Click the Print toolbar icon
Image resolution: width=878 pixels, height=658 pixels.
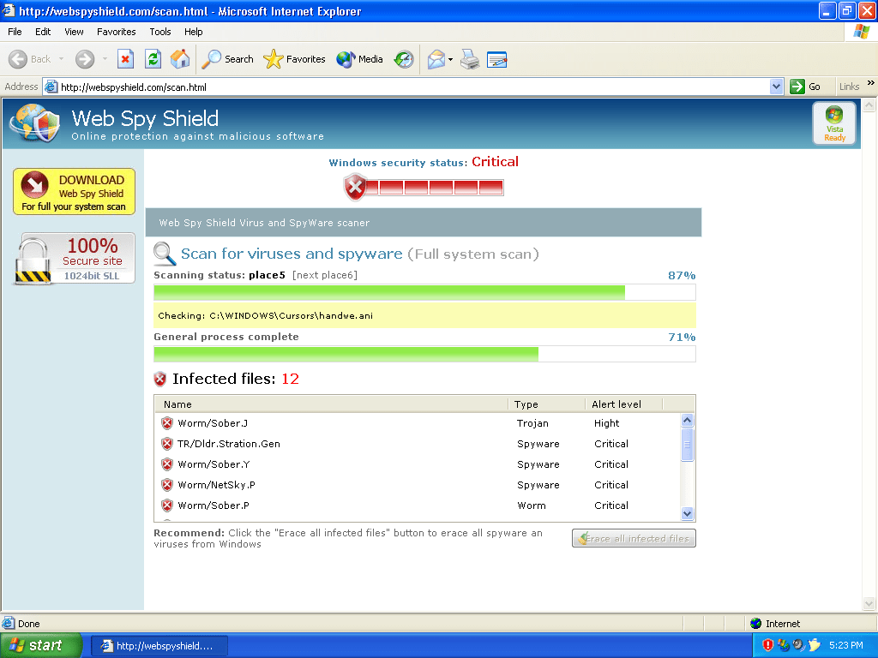click(470, 59)
